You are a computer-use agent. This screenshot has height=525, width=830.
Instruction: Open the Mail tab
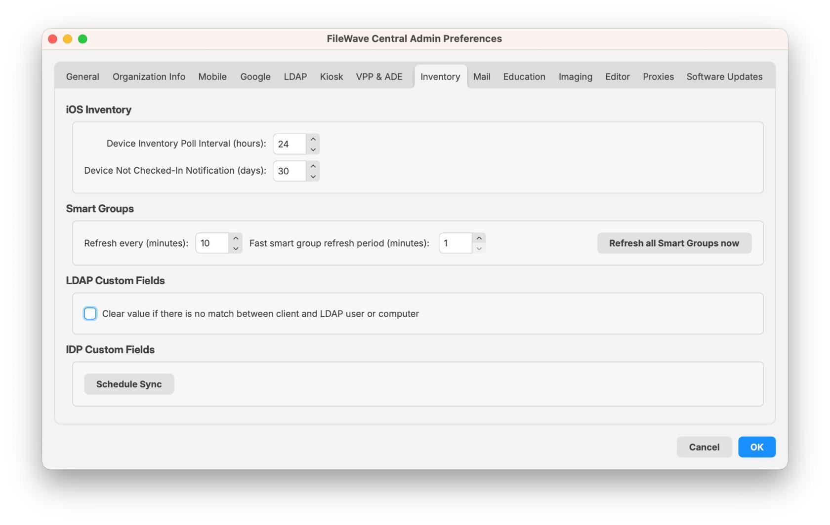[482, 76]
